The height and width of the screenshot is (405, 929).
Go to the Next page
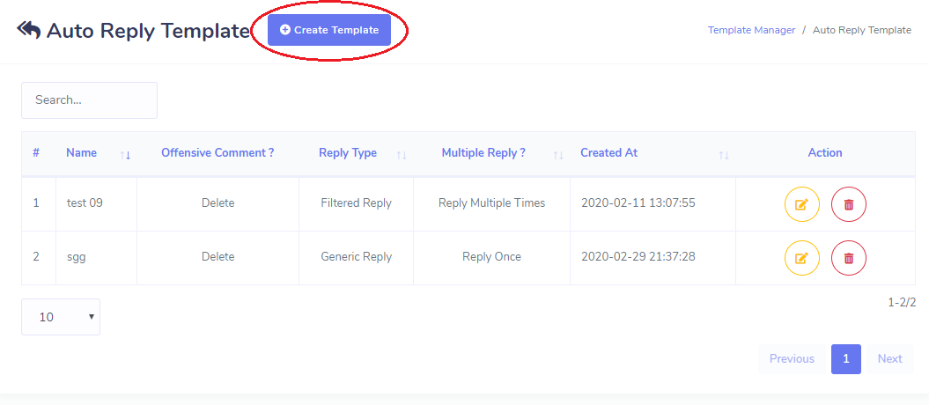(890, 359)
